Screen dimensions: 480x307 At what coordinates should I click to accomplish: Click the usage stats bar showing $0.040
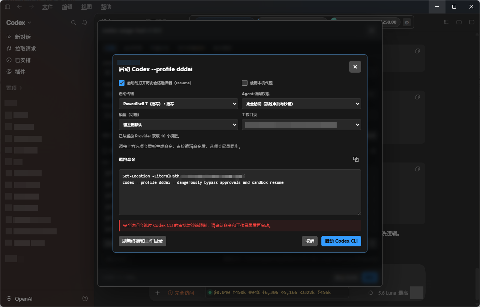[x=277, y=292]
